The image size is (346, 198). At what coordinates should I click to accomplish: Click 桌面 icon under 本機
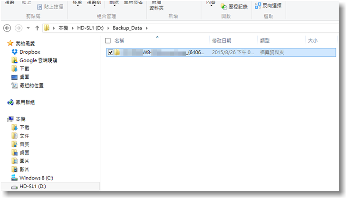click(14, 152)
